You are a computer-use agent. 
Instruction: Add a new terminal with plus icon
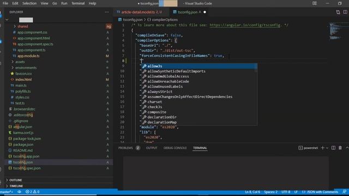(x=322, y=148)
